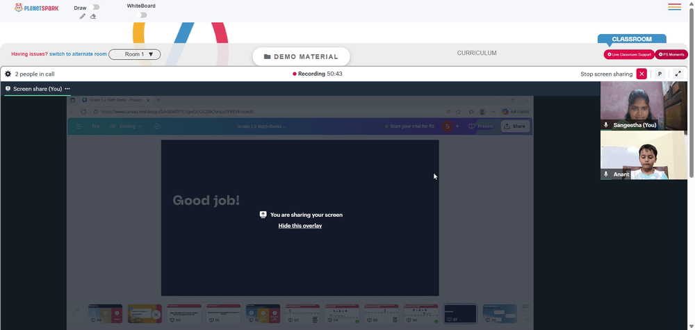Select slide thumbnail 89
695x330 pixels.
(145, 313)
